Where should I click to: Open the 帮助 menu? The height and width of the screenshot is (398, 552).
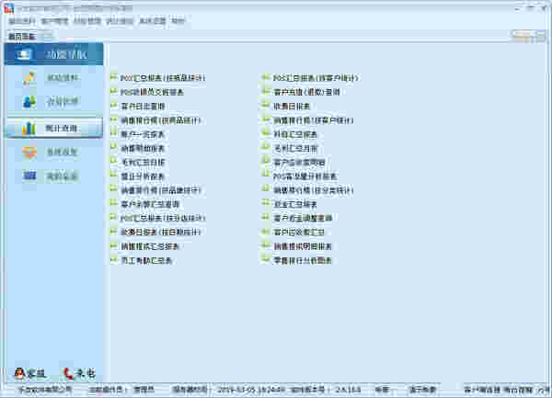(178, 21)
